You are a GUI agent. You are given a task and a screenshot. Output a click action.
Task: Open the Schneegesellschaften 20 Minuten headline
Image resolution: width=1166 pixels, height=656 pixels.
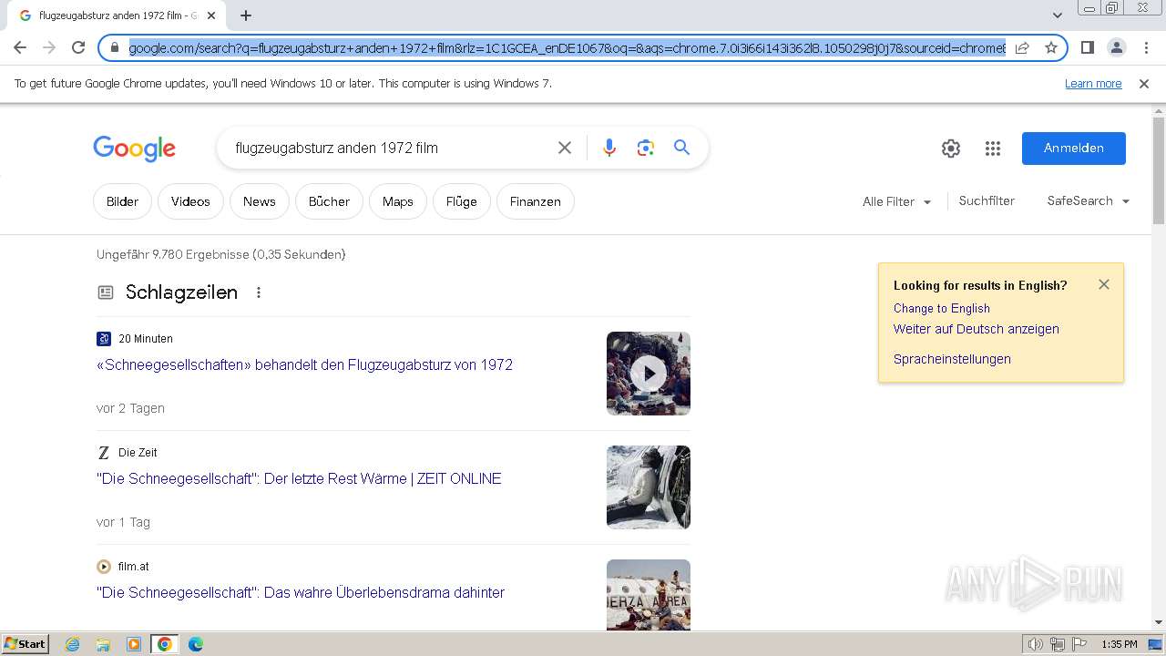[x=304, y=364]
